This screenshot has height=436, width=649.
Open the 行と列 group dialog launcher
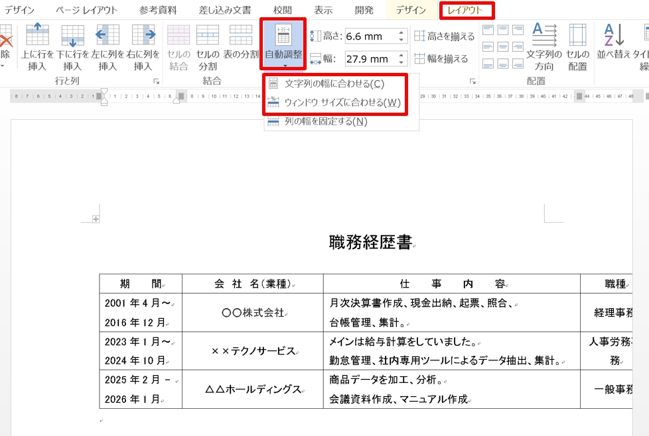pos(157,82)
